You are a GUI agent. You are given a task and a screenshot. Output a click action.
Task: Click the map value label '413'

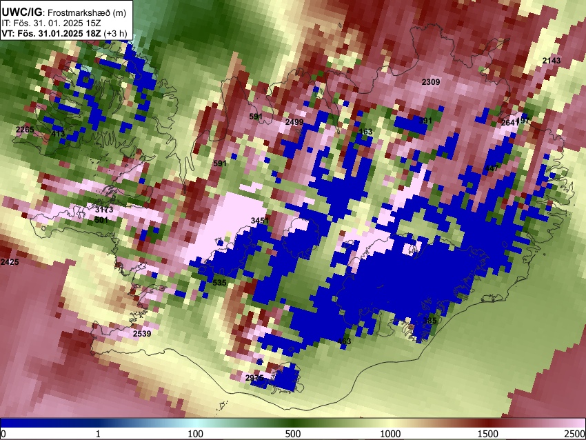(x=58, y=134)
